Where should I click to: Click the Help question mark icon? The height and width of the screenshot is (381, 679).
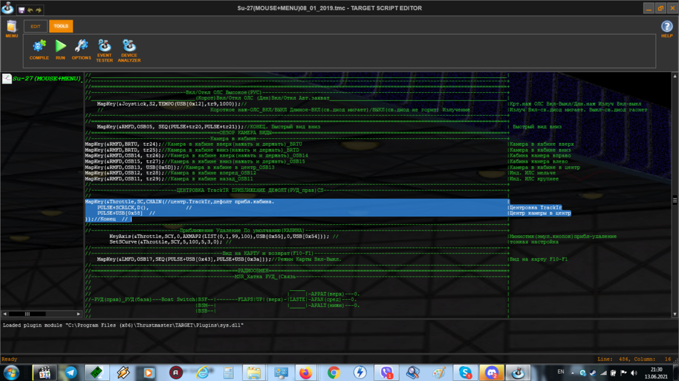667,26
